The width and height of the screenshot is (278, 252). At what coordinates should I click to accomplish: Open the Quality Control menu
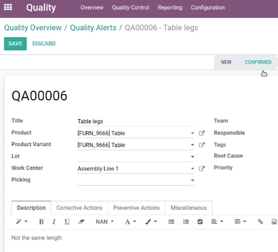click(131, 8)
